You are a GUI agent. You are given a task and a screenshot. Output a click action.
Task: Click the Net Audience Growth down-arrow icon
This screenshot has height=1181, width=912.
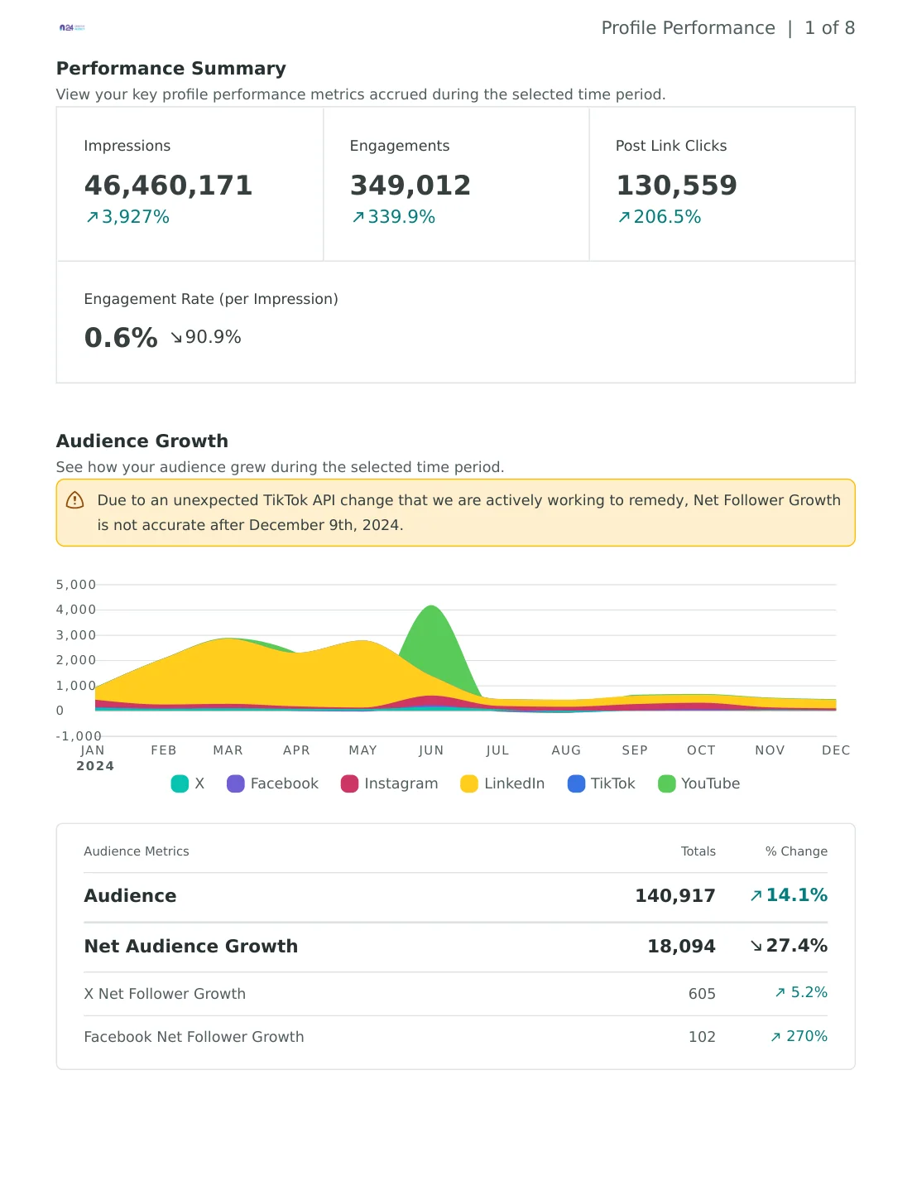point(756,946)
